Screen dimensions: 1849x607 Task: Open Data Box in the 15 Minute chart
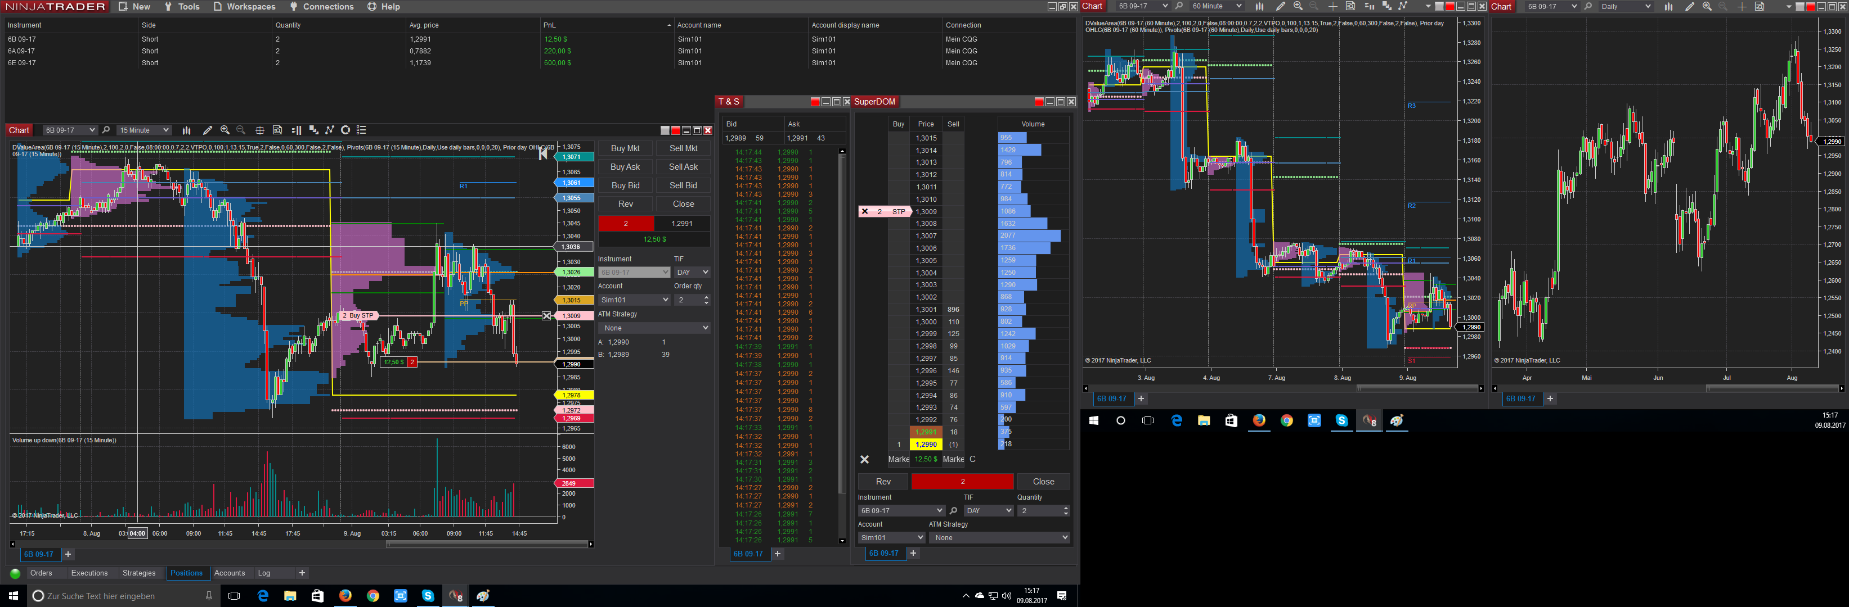[x=277, y=130]
